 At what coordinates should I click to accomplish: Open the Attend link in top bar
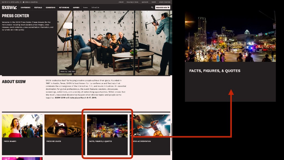121,2
